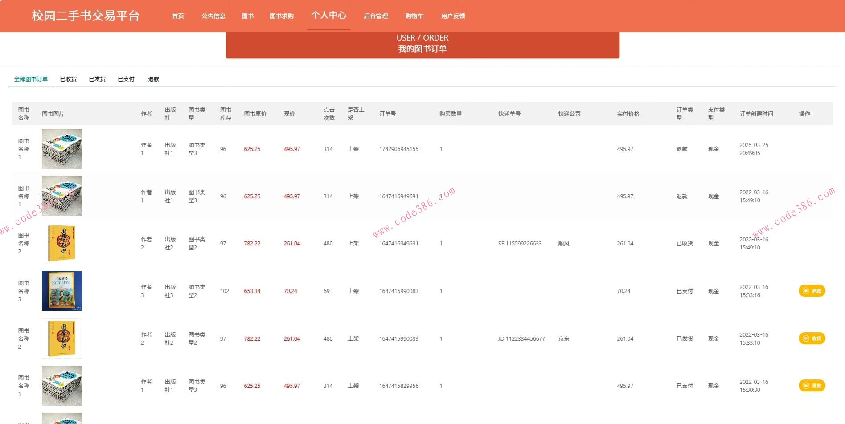Click the 订单创建时间 column header
845x424 pixels.
click(756, 114)
